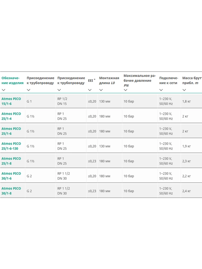Select G 2 cell in 30/1-6 row
The image size is (202, 269).
coord(29,176)
